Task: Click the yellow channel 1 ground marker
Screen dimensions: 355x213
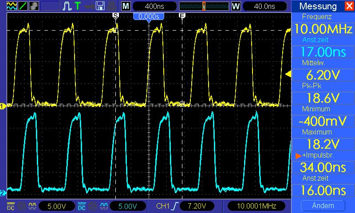Action: point(3,106)
